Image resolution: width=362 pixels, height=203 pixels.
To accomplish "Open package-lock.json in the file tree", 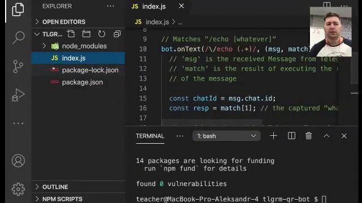I will click(x=78, y=70).
